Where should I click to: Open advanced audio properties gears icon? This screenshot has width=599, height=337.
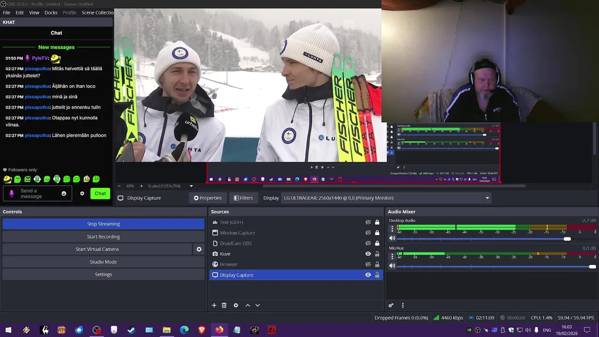[x=391, y=305]
